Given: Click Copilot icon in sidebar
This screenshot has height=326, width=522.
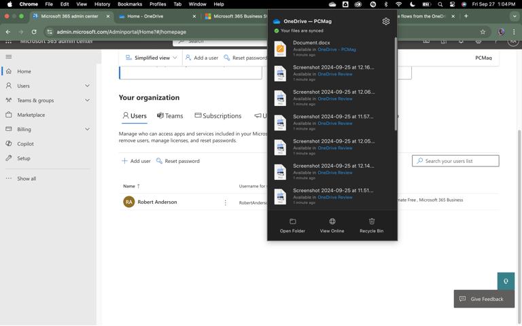Looking at the screenshot, I should (9, 144).
